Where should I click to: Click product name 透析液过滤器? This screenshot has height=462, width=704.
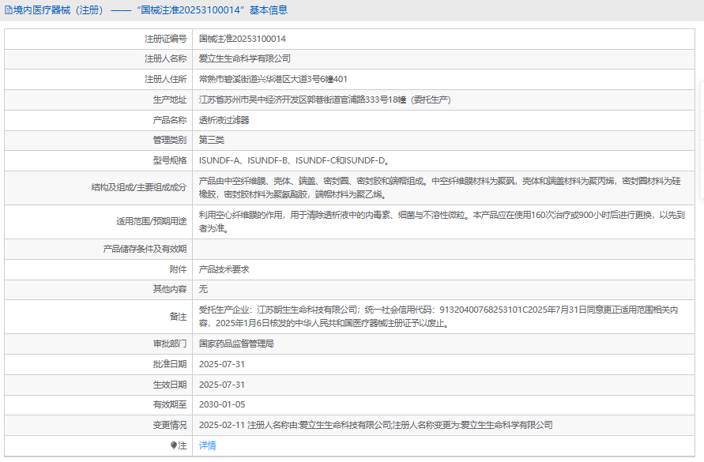point(224,120)
